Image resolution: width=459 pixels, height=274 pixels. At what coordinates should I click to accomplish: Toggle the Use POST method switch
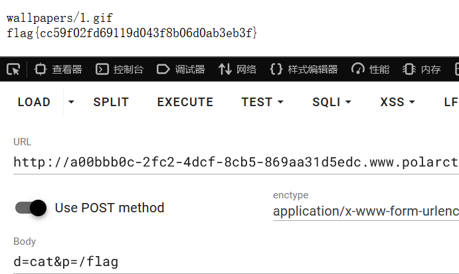pos(31,208)
